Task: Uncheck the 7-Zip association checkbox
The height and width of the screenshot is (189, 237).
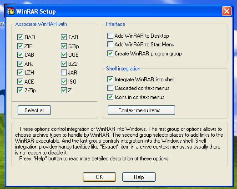Action: (x=20, y=90)
